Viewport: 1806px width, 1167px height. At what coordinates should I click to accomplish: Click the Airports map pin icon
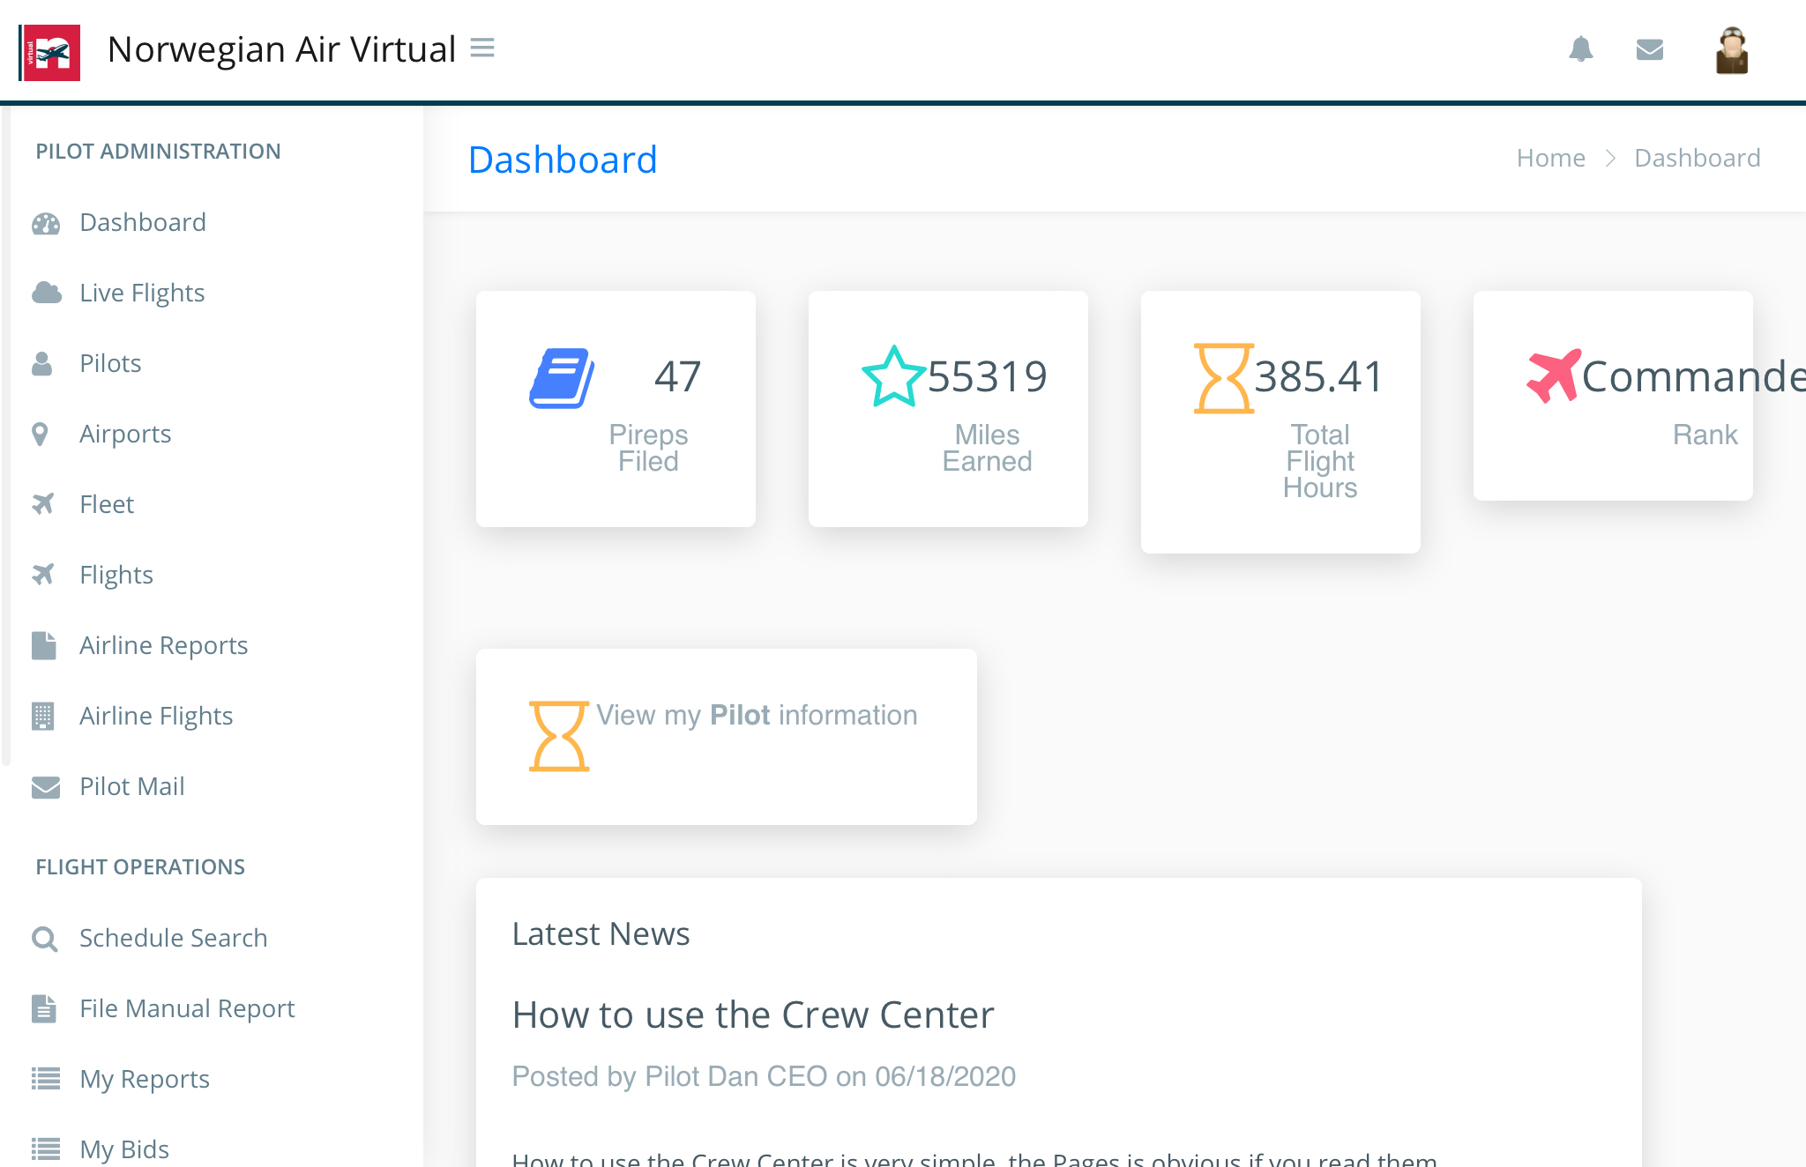point(40,434)
